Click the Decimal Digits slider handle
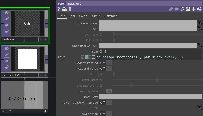 pos(131,86)
